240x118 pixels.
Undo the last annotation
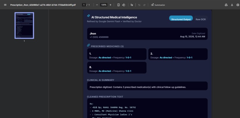(139, 5)
